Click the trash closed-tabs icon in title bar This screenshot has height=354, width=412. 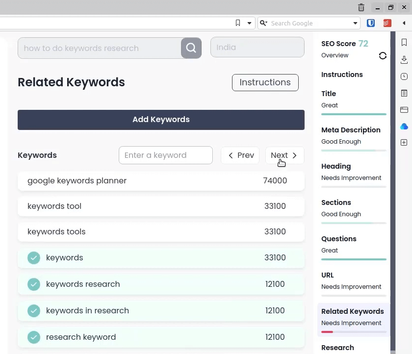(x=361, y=7)
